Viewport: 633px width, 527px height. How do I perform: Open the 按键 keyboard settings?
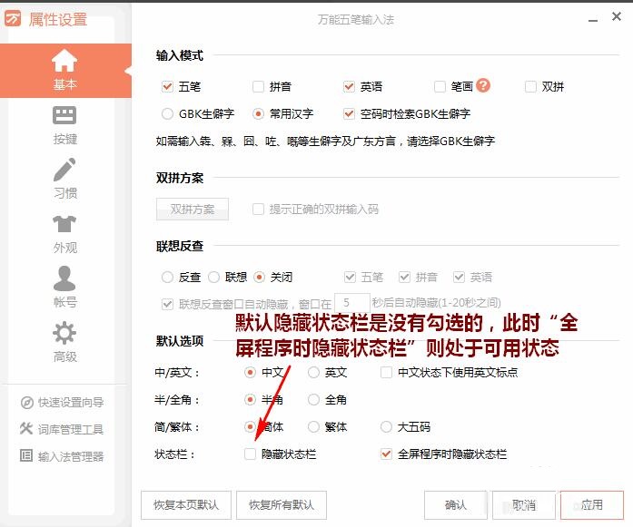click(64, 125)
